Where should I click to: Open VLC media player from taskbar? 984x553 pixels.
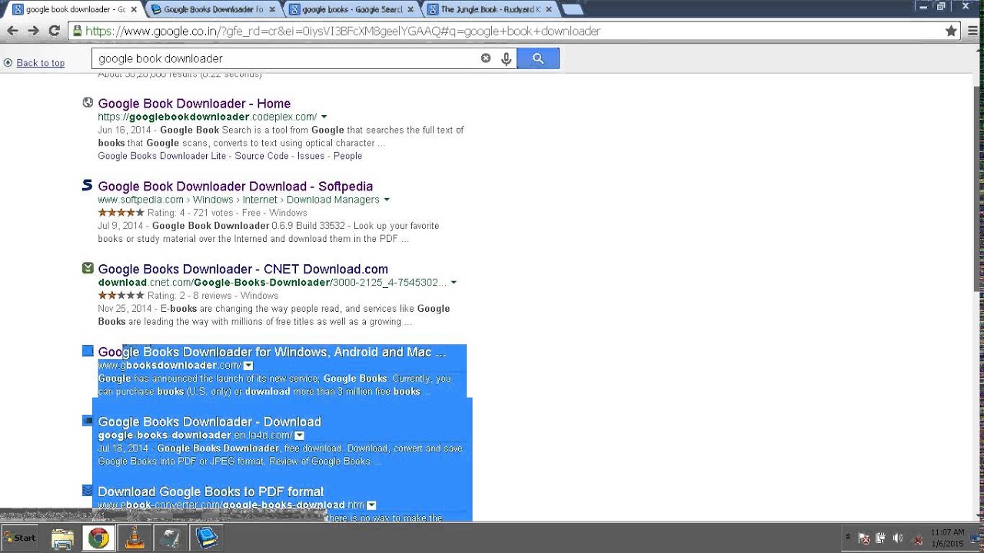(x=135, y=538)
